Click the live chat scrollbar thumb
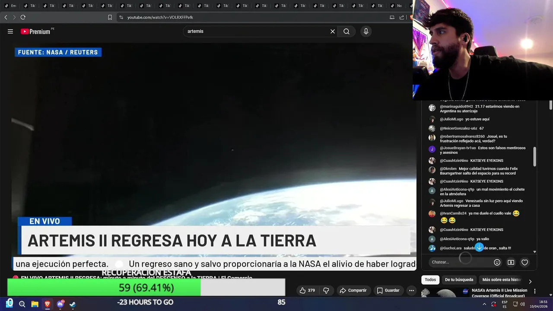The width and height of the screenshot is (553, 311). tap(535, 156)
